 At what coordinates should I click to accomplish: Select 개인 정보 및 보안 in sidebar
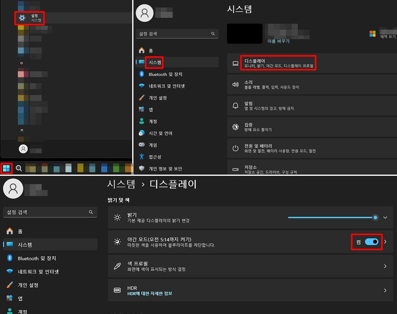pos(165,169)
